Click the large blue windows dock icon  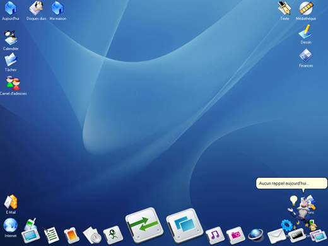pyautogui.click(x=185, y=226)
